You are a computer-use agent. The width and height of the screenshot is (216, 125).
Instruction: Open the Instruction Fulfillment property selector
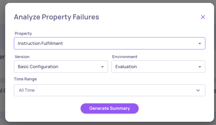tap(110, 43)
